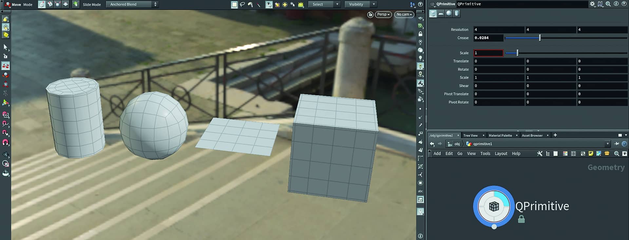Click the first Translate value field

pos(499,61)
